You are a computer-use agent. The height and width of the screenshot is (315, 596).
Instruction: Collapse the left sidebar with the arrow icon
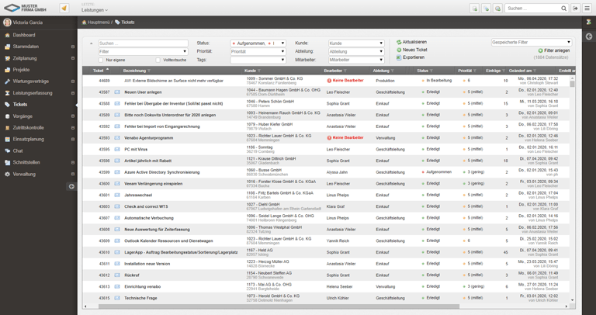coord(71,186)
